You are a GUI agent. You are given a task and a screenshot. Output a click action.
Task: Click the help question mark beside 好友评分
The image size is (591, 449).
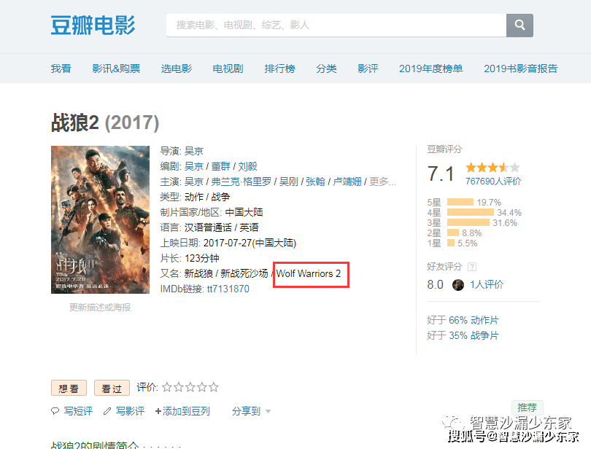[472, 267]
